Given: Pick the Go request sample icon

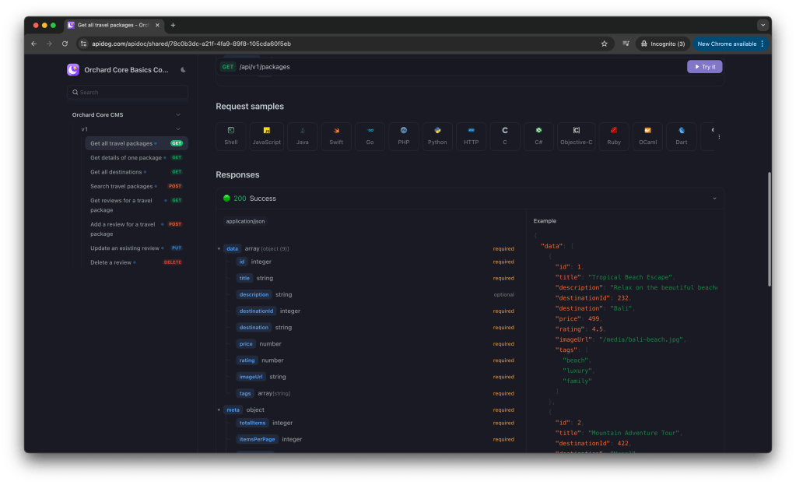Looking at the screenshot, I should coord(370,135).
